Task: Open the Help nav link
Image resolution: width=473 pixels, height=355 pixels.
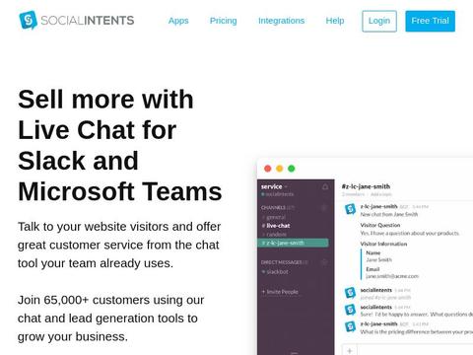Action: [x=335, y=21]
